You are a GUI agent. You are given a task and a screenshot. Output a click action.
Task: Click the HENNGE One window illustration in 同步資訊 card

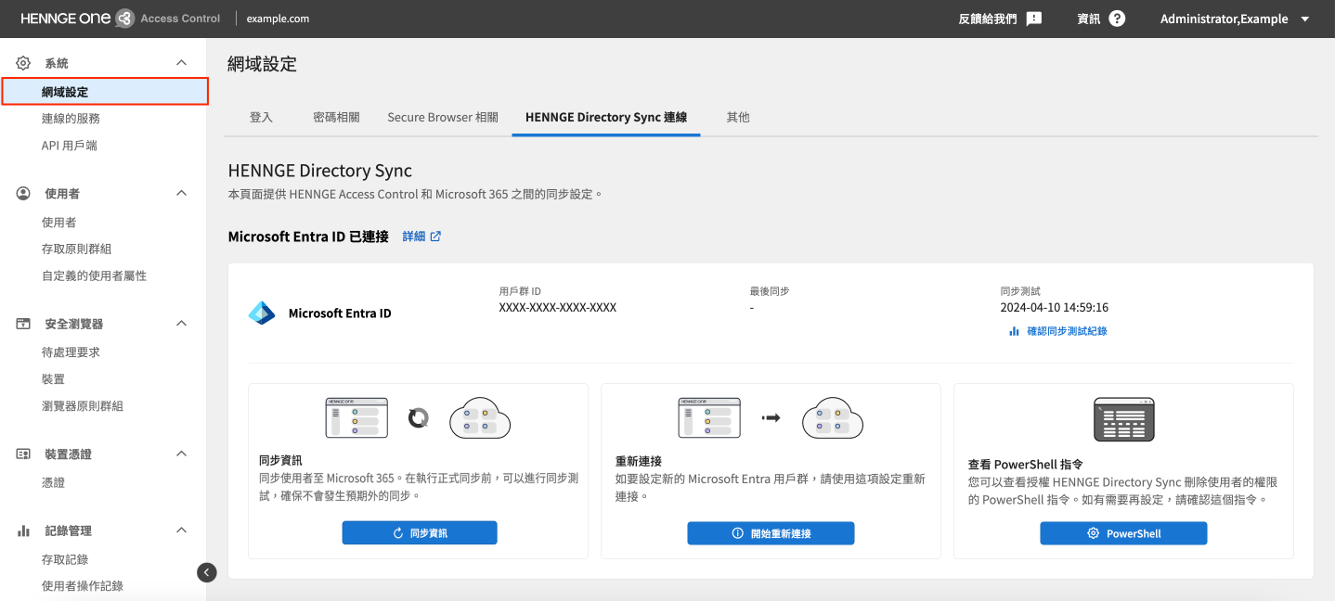(x=356, y=417)
